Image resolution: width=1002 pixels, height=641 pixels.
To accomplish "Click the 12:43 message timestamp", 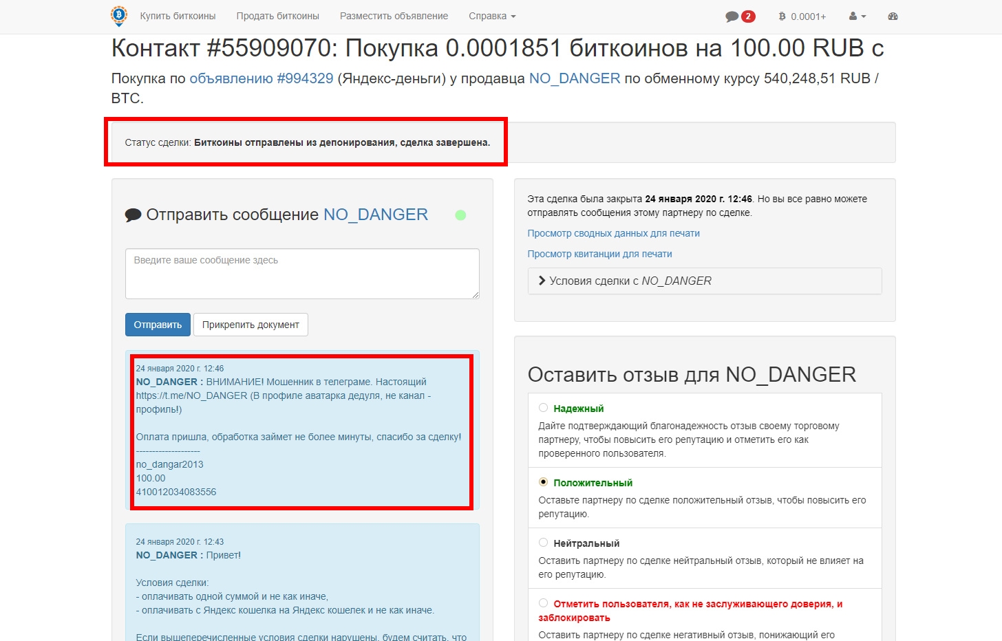I will click(180, 542).
